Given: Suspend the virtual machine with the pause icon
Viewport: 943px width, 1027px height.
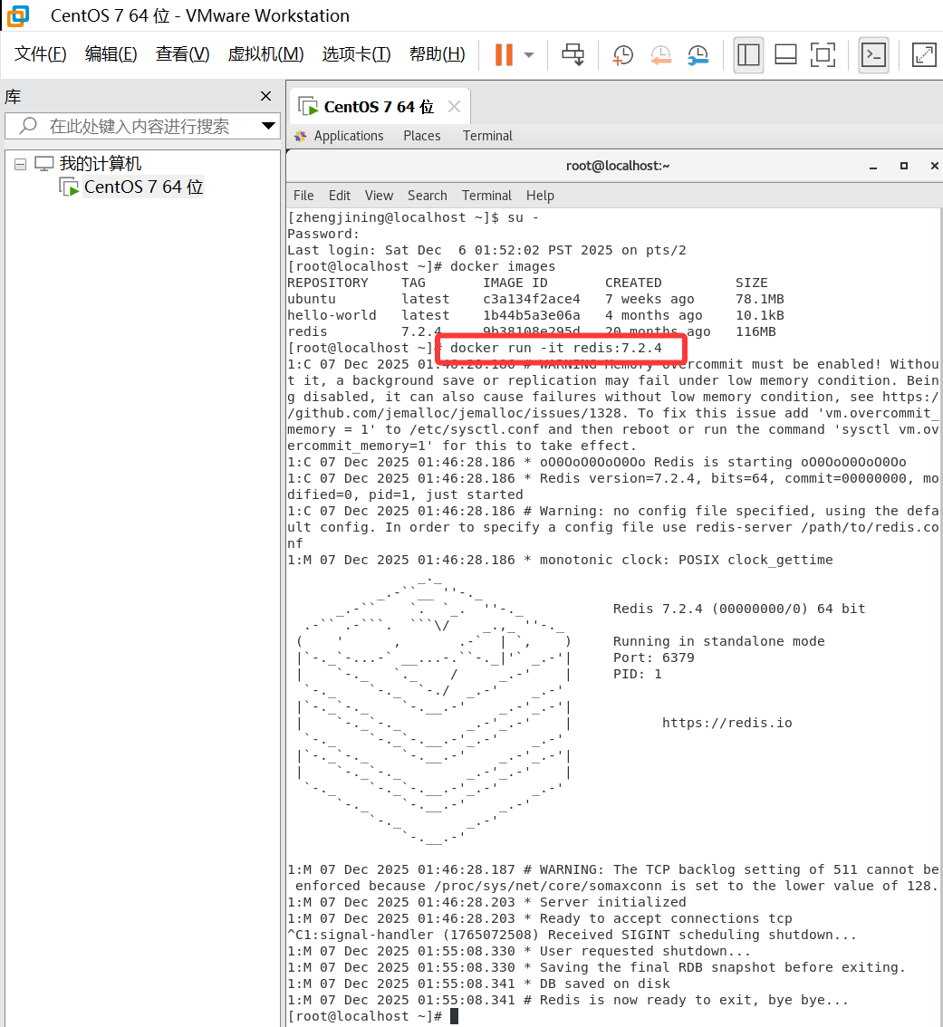Looking at the screenshot, I should coord(503,55).
